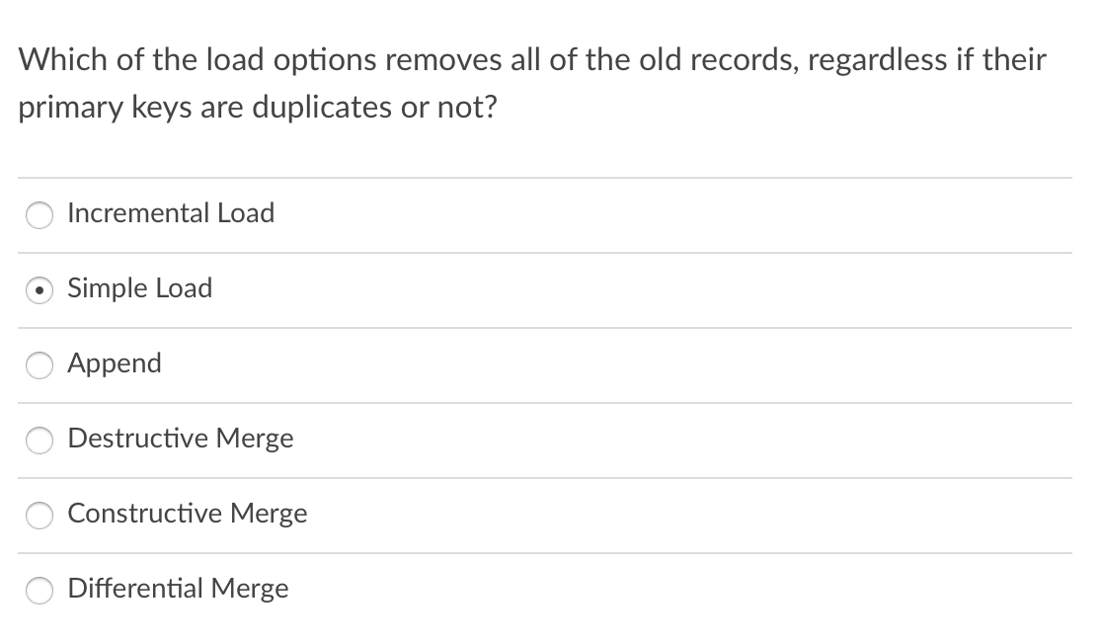Screen dimensions: 1102x644
Task: Click the Differential Merge answer label
Action: pos(178,589)
